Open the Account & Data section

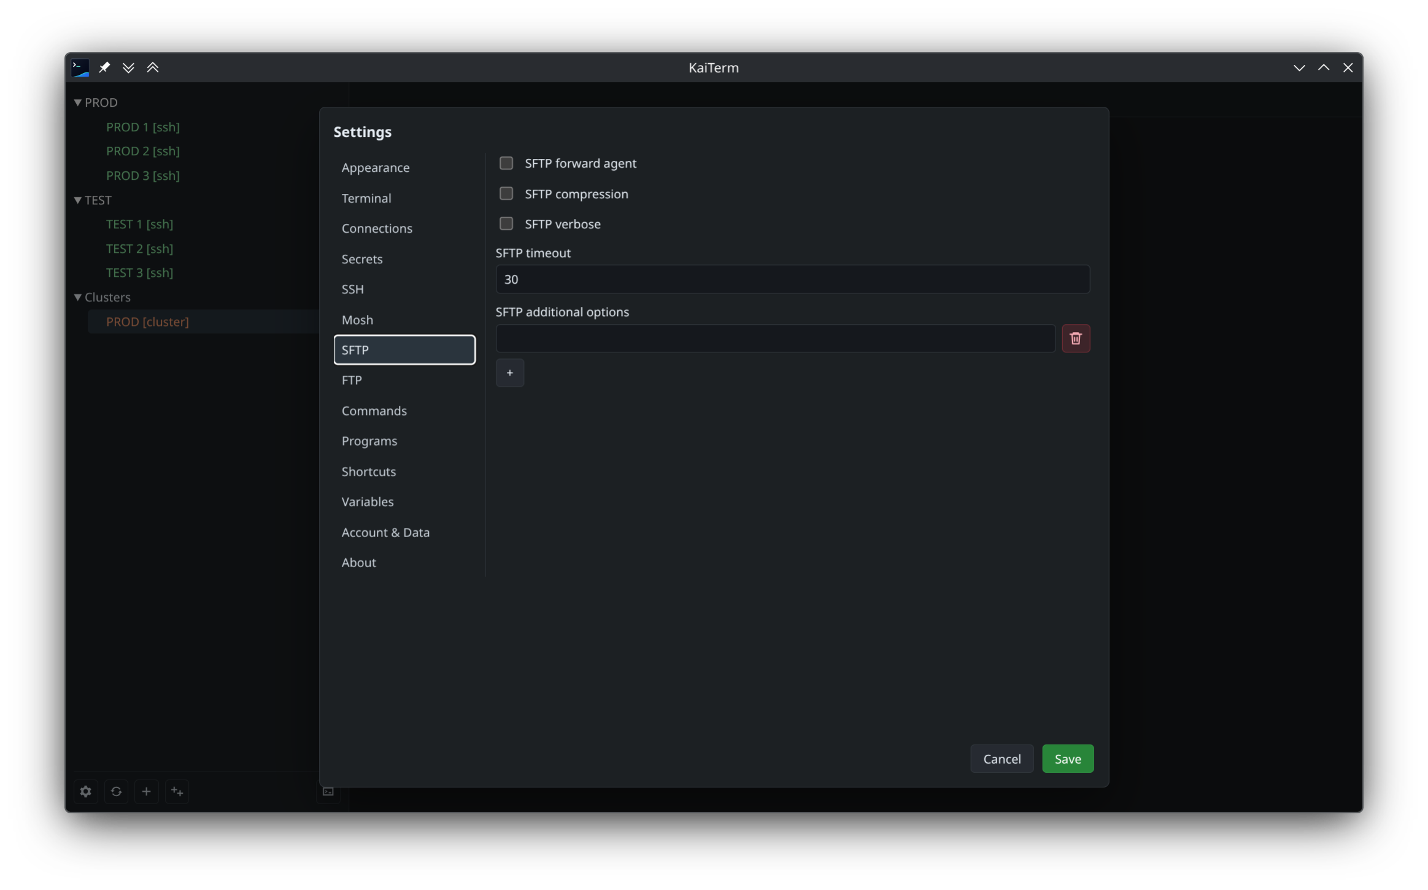pyautogui.click(x=404, y=532)
